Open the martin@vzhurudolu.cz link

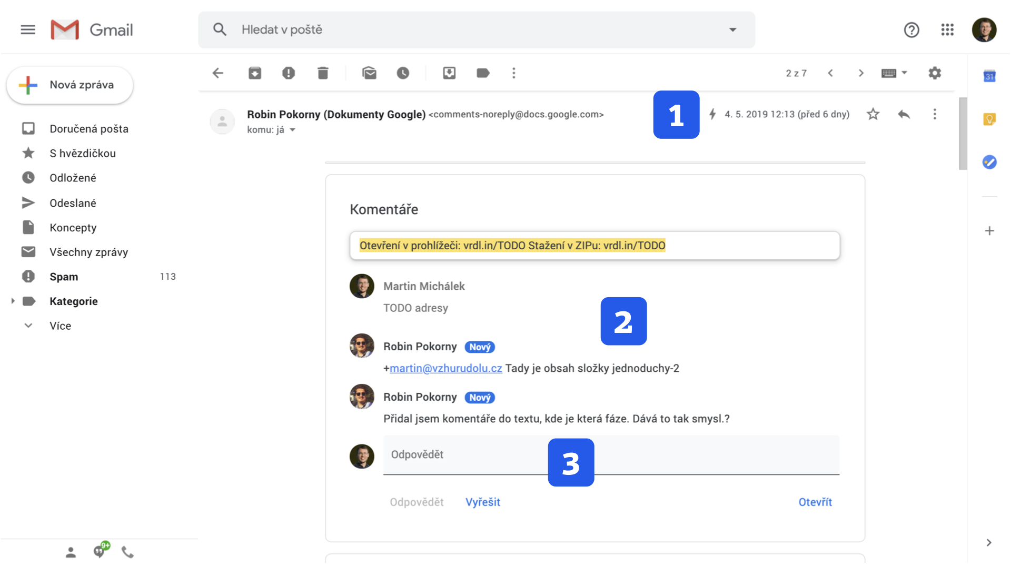tap(445, 368)
